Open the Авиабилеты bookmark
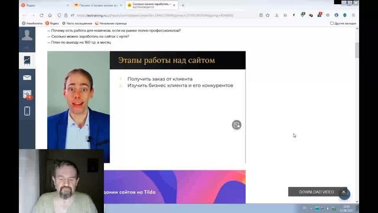 tap(32, 24)
